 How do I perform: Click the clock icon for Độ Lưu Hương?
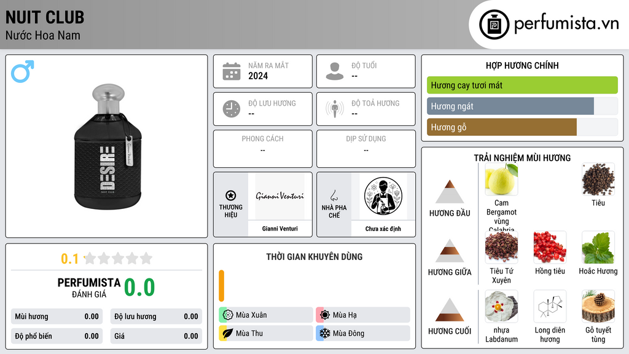(232, 109)
